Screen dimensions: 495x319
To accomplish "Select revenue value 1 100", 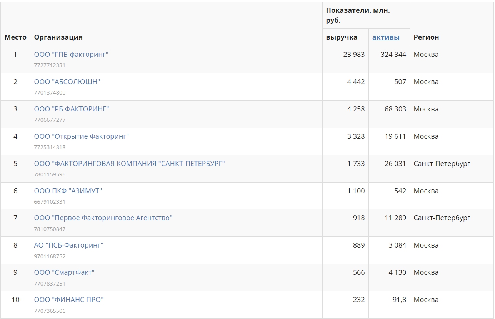I will point(356,191).
